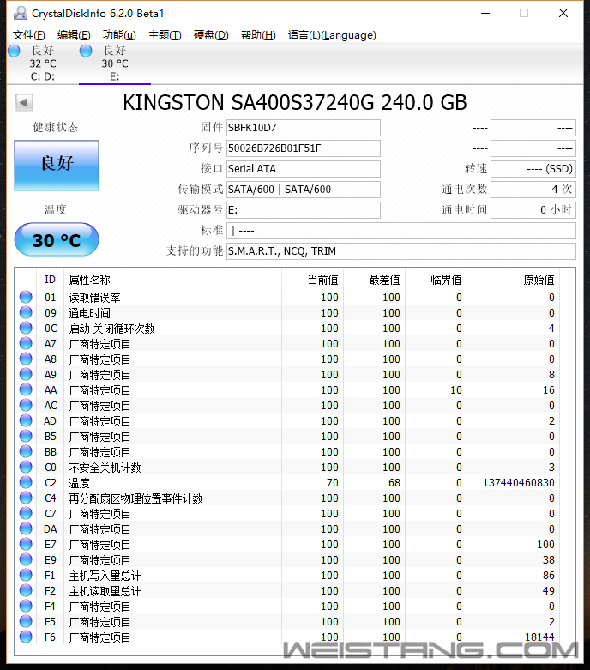The width and height of the screenshot is (590, 670).
Task: Click the threshold value 10 in row AA
Action: point(456,389)
